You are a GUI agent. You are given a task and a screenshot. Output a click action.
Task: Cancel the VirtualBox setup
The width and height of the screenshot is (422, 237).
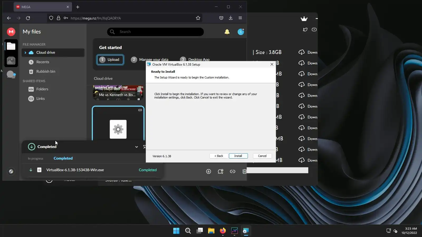(x=262, y=156)
